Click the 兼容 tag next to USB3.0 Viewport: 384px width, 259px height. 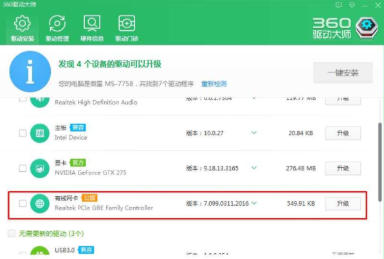tap(86, 250)
